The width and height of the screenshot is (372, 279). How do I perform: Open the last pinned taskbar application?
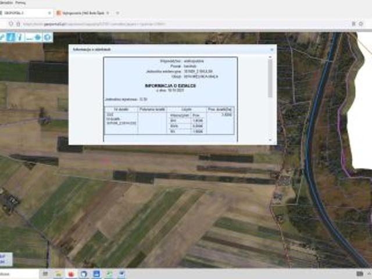click(x=121, y=274)
